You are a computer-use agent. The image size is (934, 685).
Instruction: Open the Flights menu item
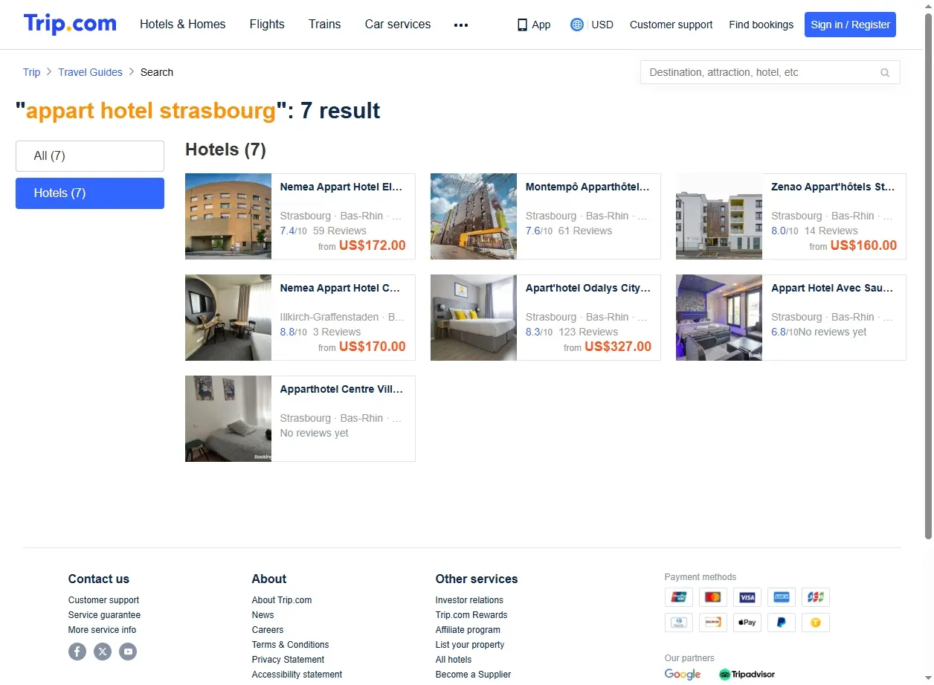[267, 25]
